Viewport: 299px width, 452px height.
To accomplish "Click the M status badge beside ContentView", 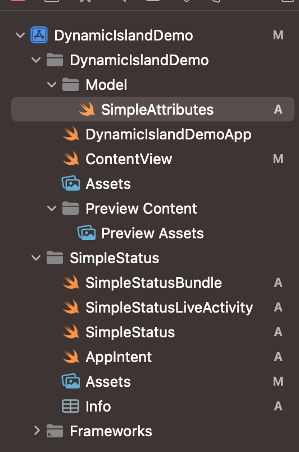I will pyautogui.click(x=278, y=159).
